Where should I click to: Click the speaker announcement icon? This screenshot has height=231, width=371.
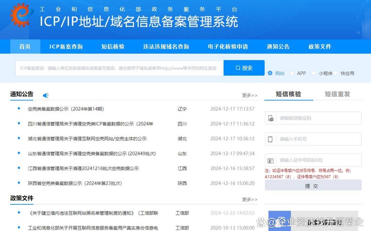(46, 95)
